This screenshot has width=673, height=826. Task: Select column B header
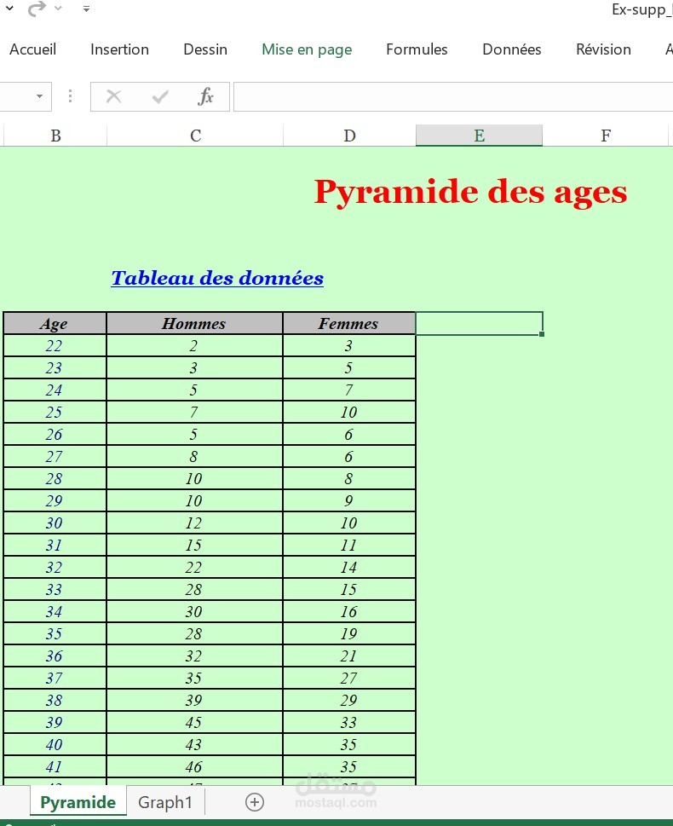coord(55,136)
